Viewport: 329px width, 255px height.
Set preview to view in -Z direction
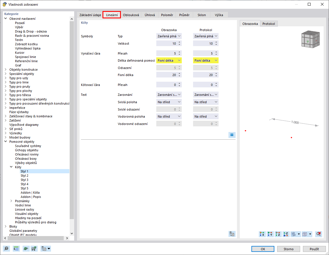coord(286,234)
